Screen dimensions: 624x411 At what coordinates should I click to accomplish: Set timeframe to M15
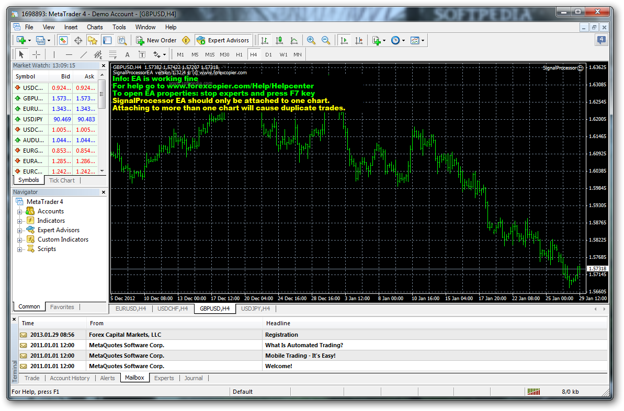coord(210,54)
